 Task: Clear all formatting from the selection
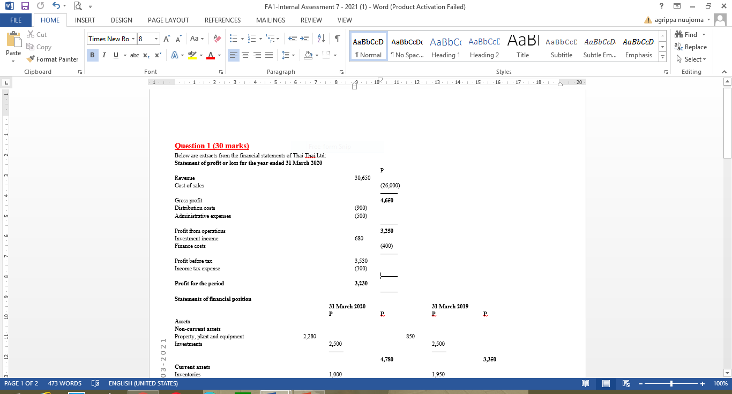pos(217,39)
